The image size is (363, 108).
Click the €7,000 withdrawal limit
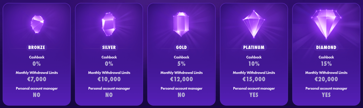click(37, 79)
